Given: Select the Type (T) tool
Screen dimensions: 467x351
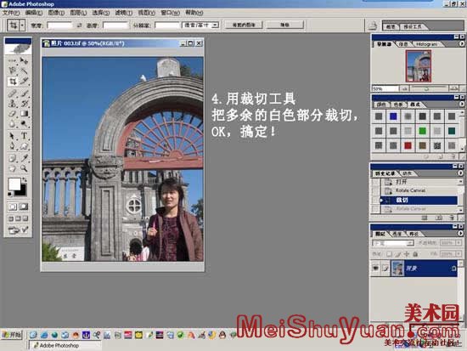Looking at the screenshot, I should [24, 136].
